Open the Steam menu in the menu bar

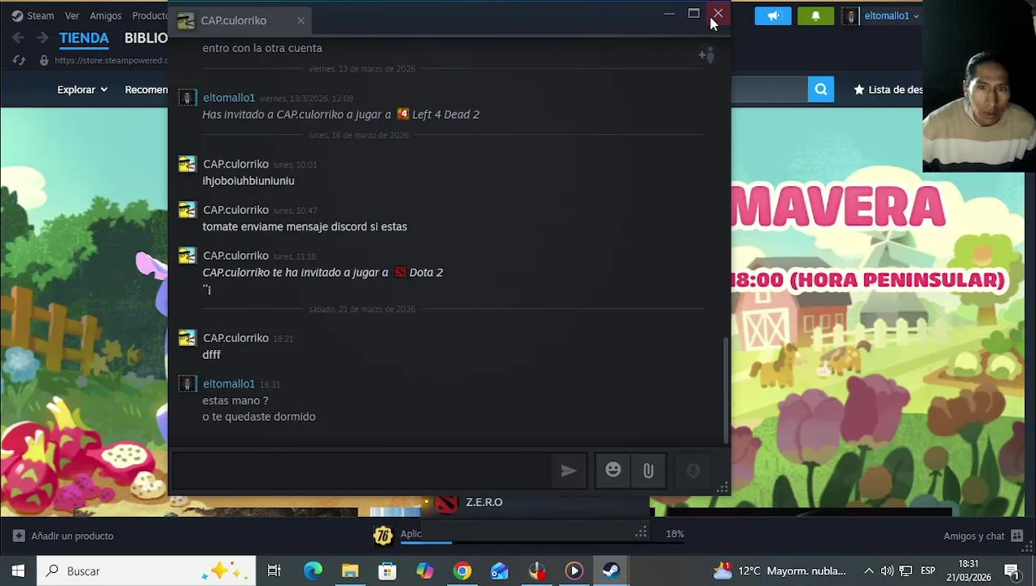[33, 15]
